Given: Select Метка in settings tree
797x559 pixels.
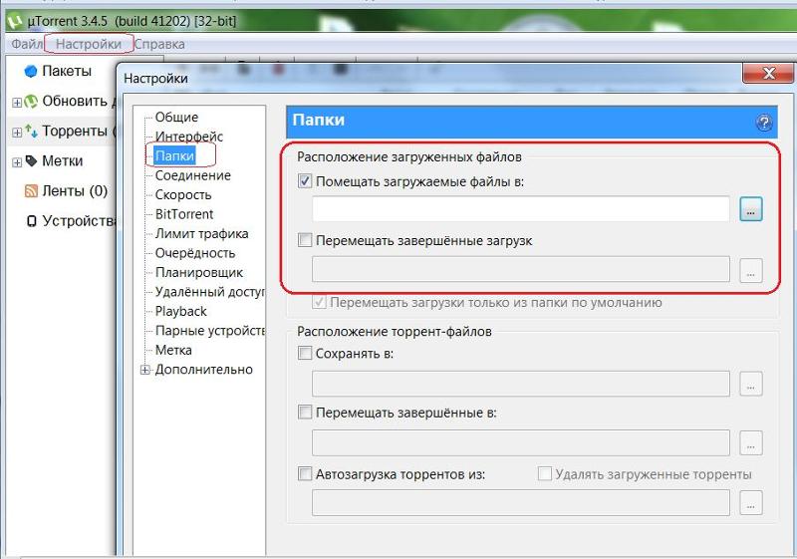Looking at the screenshot, I should tap(173, 350).
